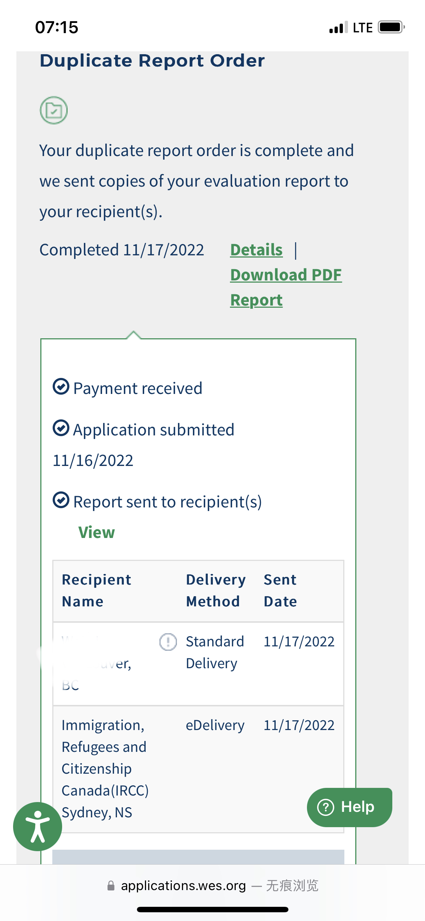The height and width of the screenshot is (921, 425).
Task: Click the gray bar below recipients table
Action: pyautogui.click(x=198, y=857)
